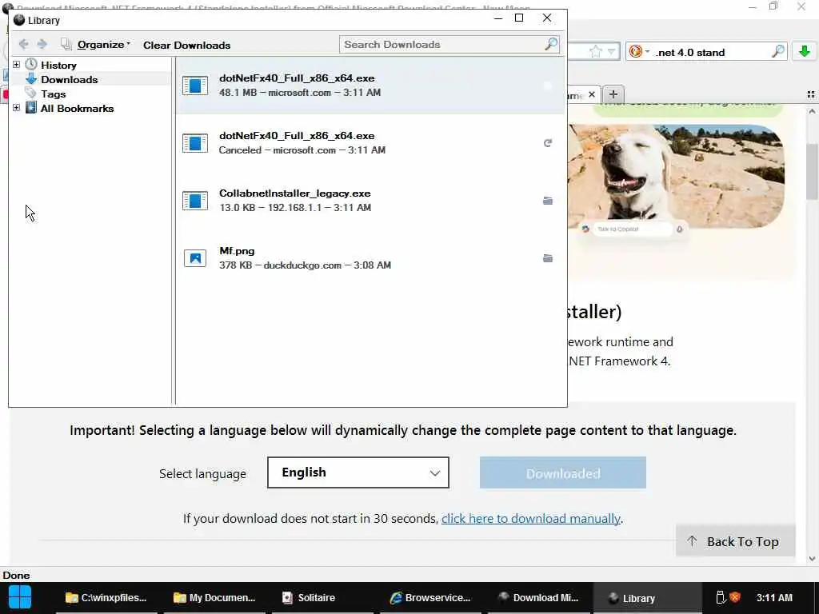The image size is (819, 614).
Task: Click the Downloads blue arrow icon
Action: [31, 79]
